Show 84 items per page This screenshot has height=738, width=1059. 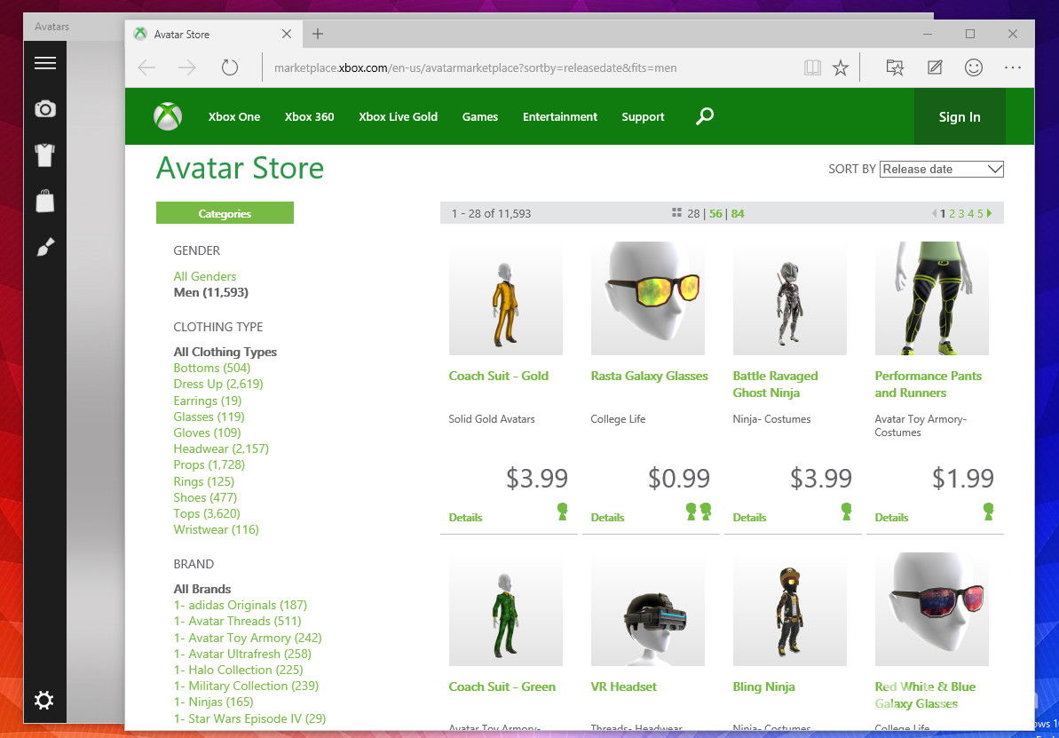click(x=738, y=213)
